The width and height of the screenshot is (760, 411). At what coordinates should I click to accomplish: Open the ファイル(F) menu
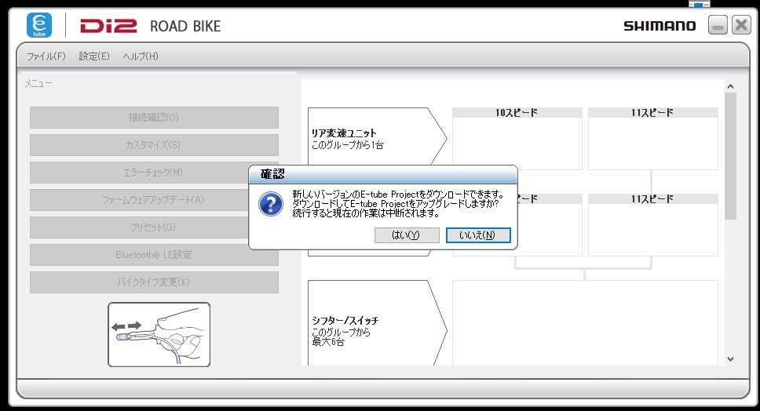[46, 56]
